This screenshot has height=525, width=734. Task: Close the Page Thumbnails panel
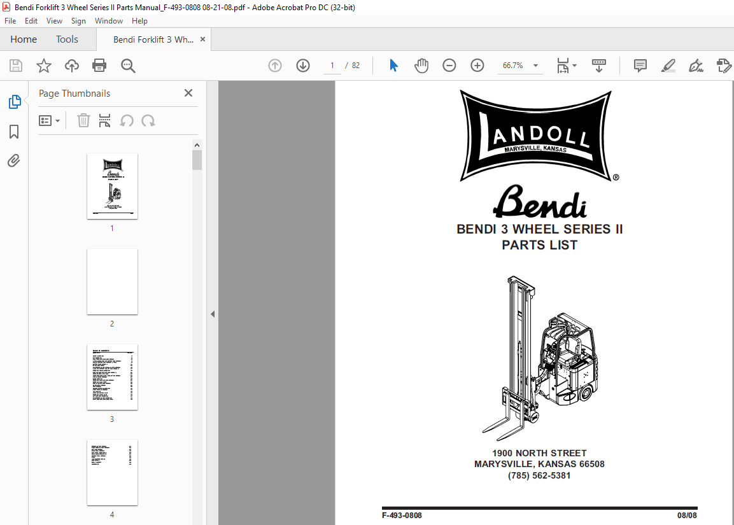[x=188, y=93]
